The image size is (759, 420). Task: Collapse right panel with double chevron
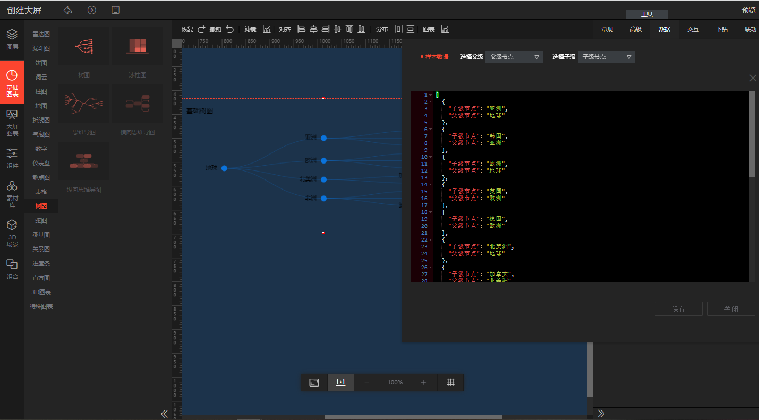pyautogui.click(x=601, y=414)
